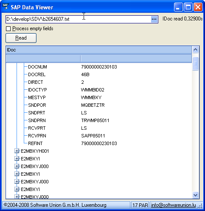Expand the second E2MBXYI node
The image size is (205, 211).
(x=17, y=174)
